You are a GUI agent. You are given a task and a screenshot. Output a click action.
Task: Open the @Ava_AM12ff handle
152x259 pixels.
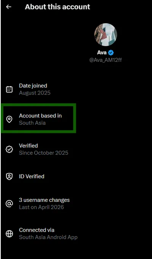click(x=106, y=60)
